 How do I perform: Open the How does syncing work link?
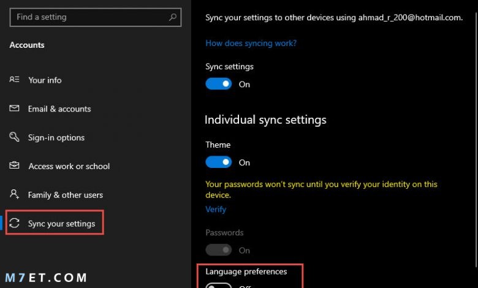(251, 44)
